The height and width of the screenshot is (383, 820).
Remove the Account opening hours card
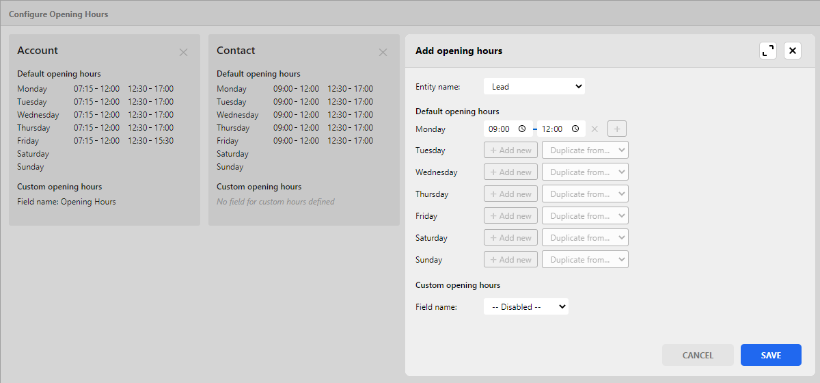pyautogui.click(x=183, y=53)
